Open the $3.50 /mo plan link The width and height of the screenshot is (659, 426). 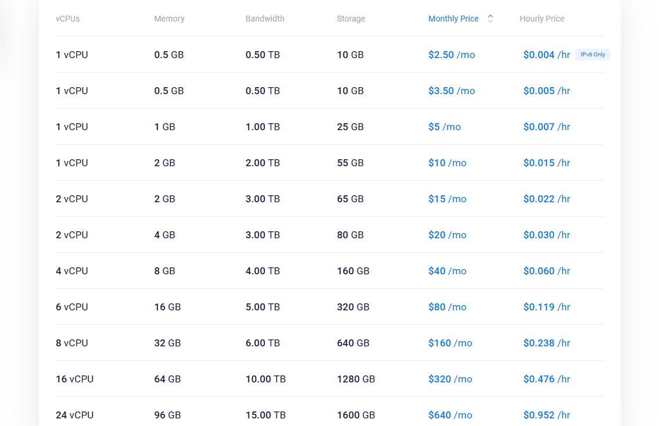(452, 91)
